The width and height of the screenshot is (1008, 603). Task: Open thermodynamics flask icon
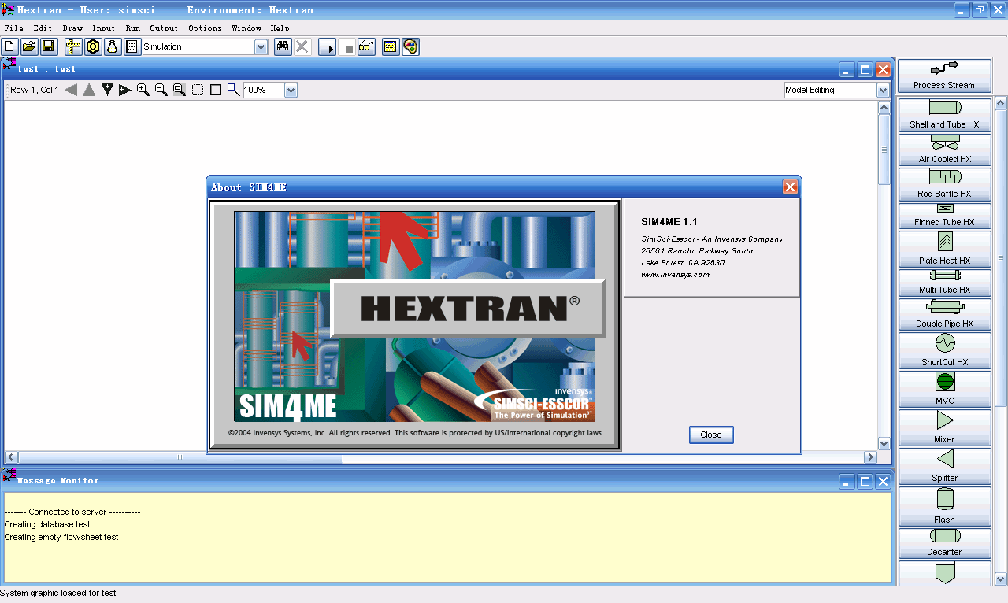click(x=113, y=47)
